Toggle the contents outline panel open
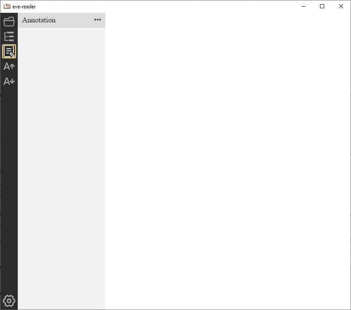Viewport: 351px width, 310px height. [x=9, y=36]
